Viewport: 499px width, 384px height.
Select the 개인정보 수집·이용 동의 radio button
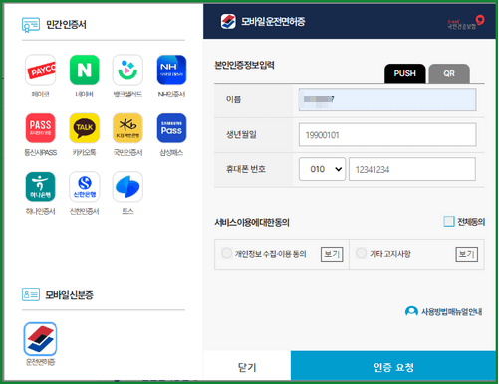(x=226, y=253)
